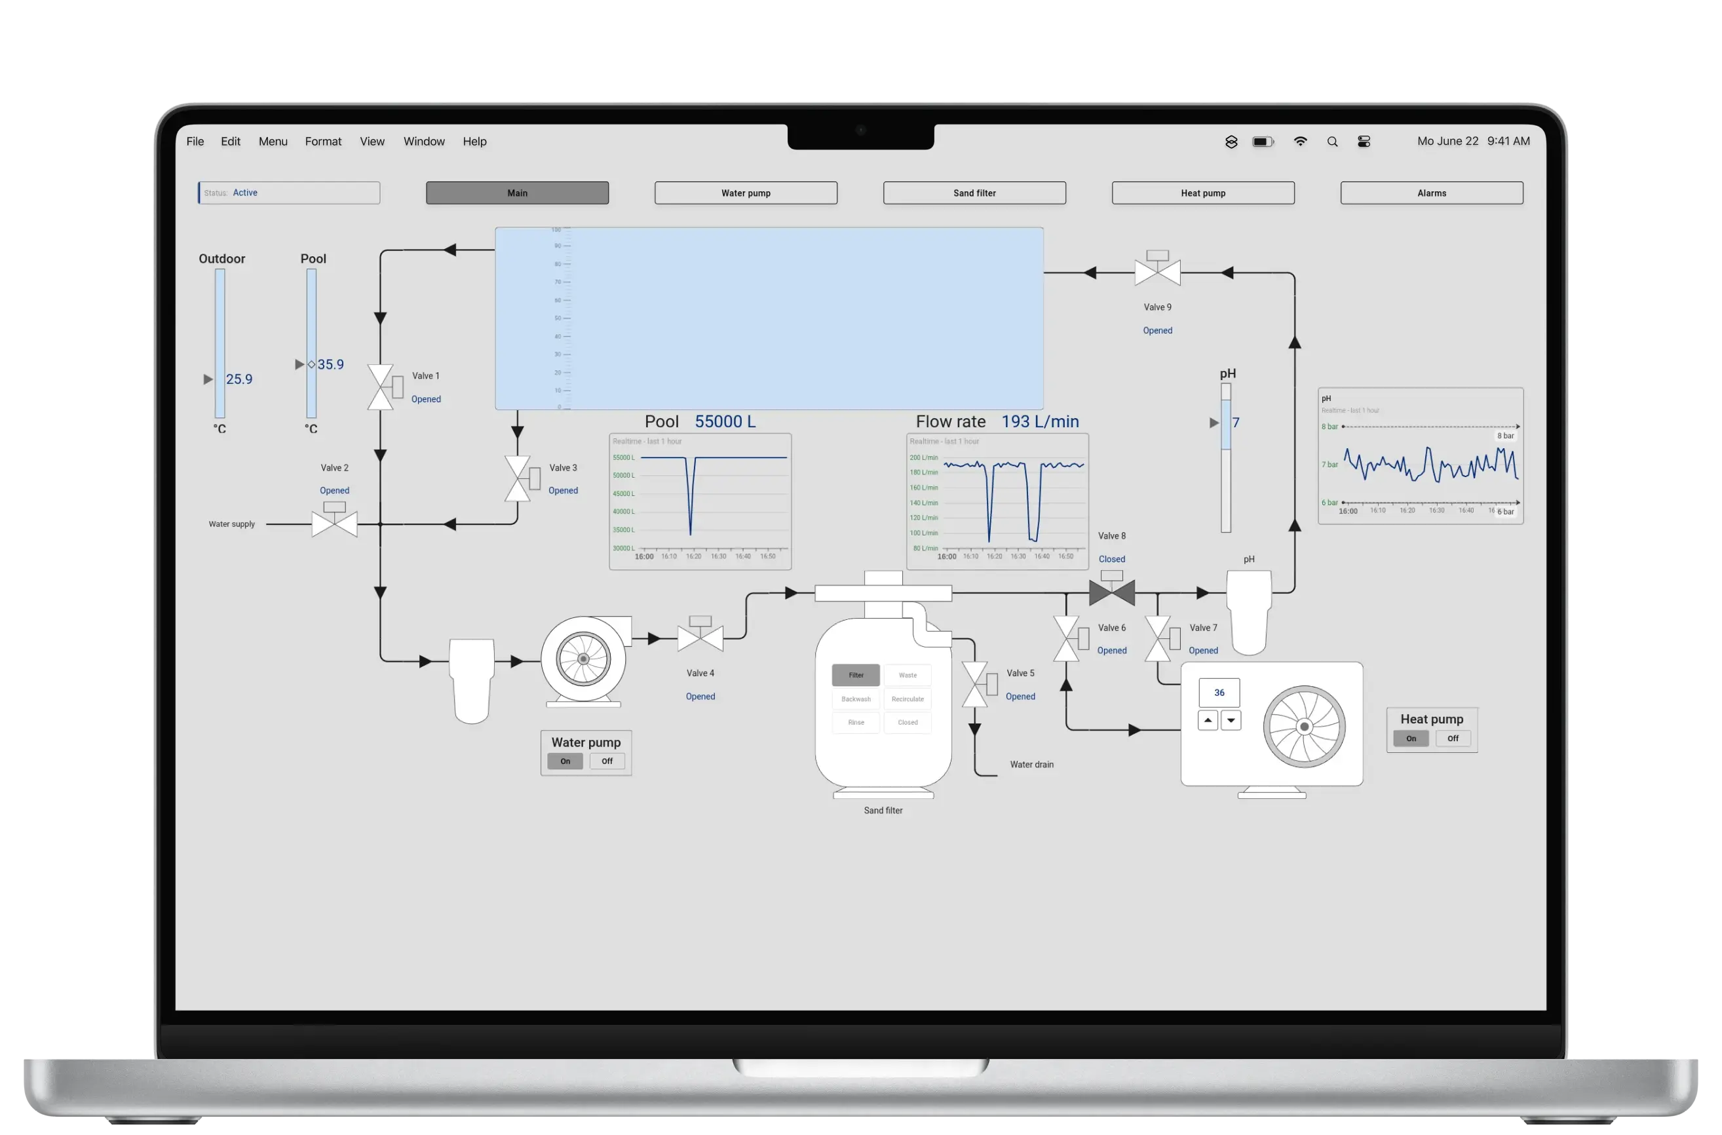The height and width of the screenshot is (1135, 1722).
Task: Click the water pump impeller icon
Action: [x=585, y=659]
